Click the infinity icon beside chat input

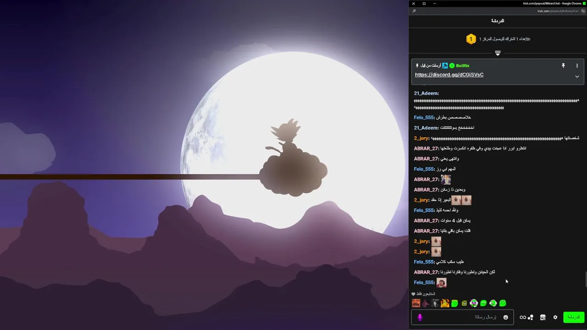523,317
